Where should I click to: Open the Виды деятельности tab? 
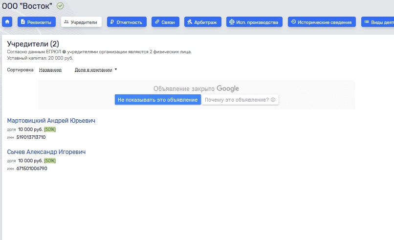378,22
